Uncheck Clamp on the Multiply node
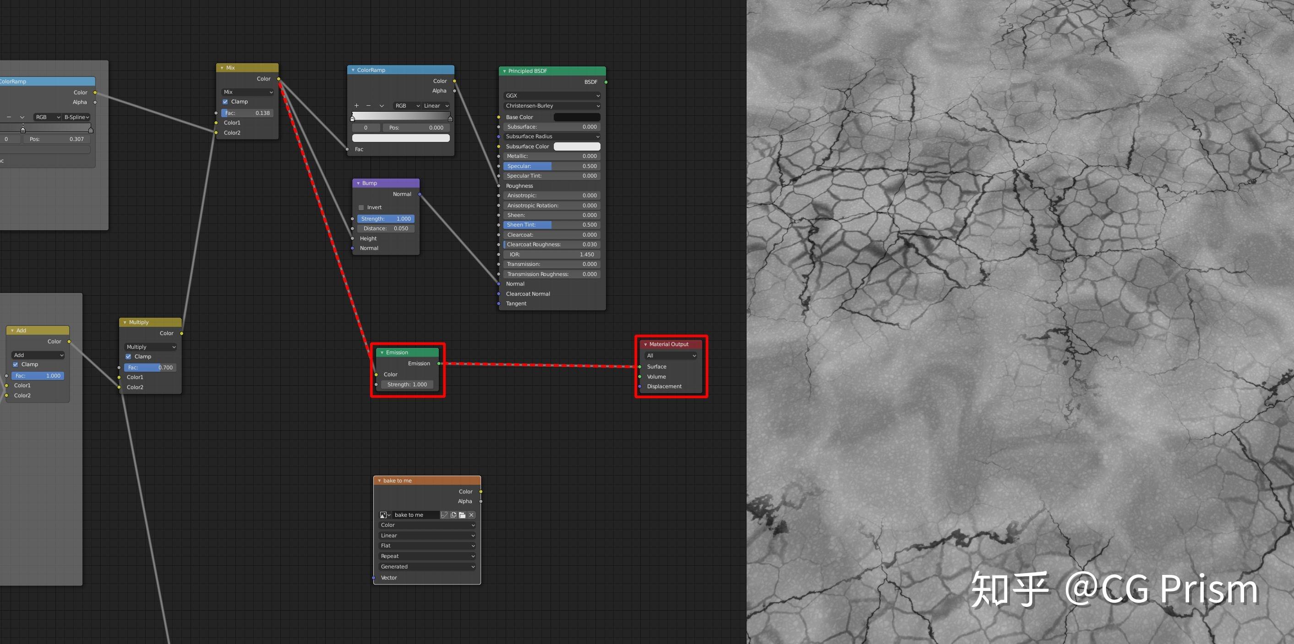The width and height of the screenshot is (1294, 644). [129, 357]
